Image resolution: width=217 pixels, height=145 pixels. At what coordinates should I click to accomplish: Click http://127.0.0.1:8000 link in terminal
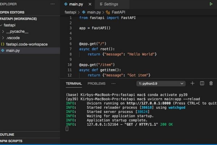(149, 103)
